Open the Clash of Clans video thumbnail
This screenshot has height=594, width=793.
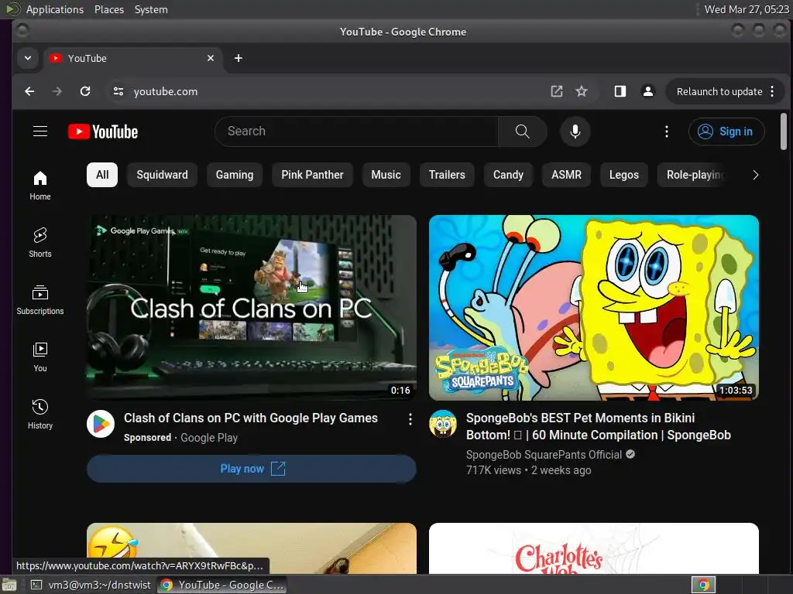pyautogui.click(x=252, y=308)
